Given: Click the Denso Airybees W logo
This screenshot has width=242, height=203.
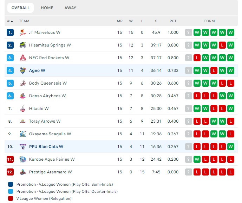Looking at the screenshot, I should (x=23, y=96).
